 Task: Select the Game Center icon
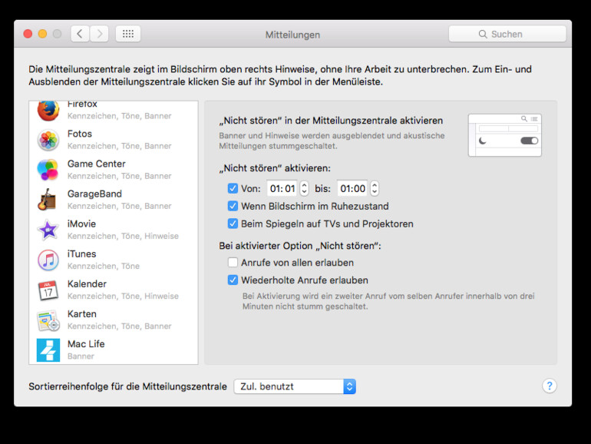pyautogui.click(x=48, y=170)
